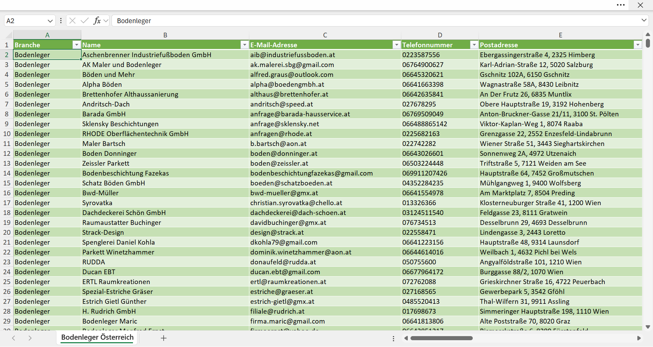Select cell Andritsch-Dach
The image size is (653, 347).
click(x=165, y=104)
